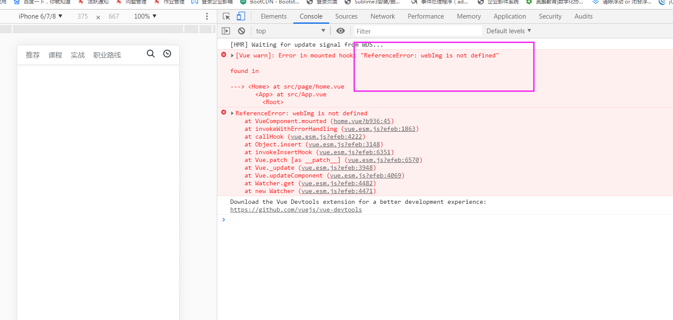Open the vue.esm.js?efeb:4482 link

click(337, 183)
